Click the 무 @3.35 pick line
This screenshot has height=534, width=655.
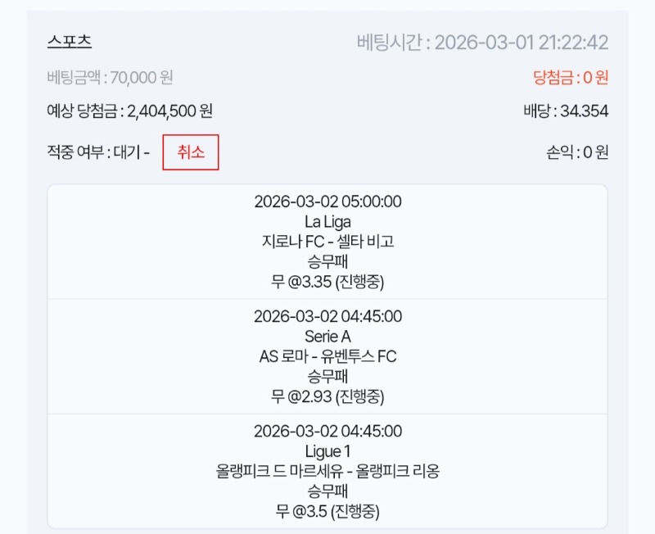pos(327,283)
